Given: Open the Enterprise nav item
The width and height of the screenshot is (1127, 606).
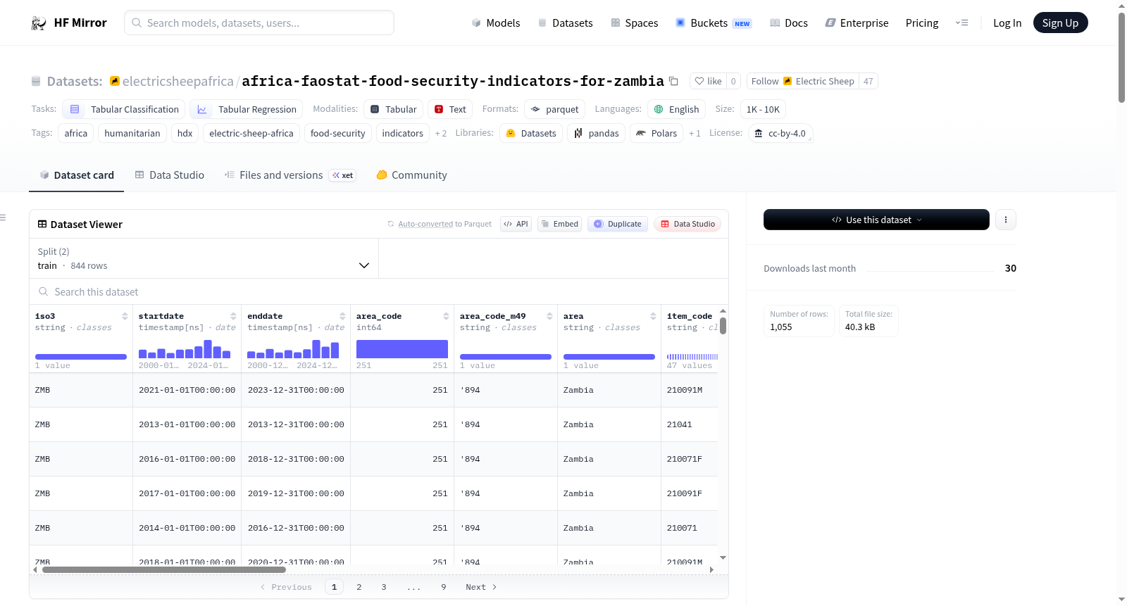Looking at the screenshot, I should [857, 23].
